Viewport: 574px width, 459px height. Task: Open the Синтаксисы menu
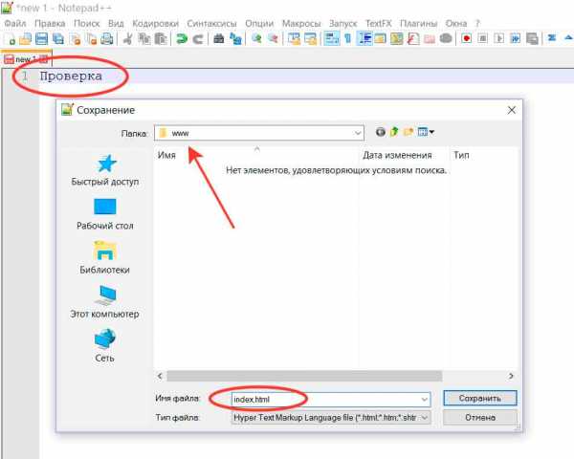(212, 23)
